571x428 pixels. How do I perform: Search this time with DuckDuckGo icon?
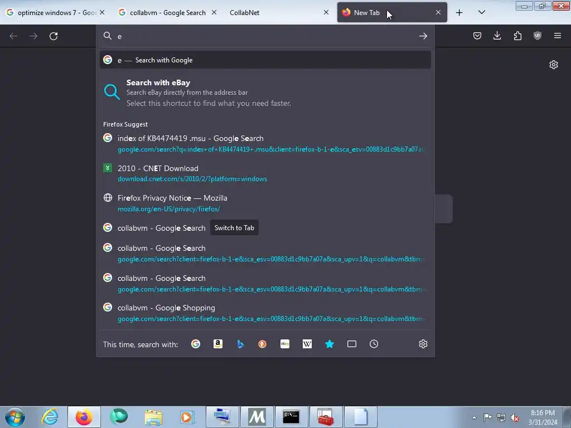[262, 344]
